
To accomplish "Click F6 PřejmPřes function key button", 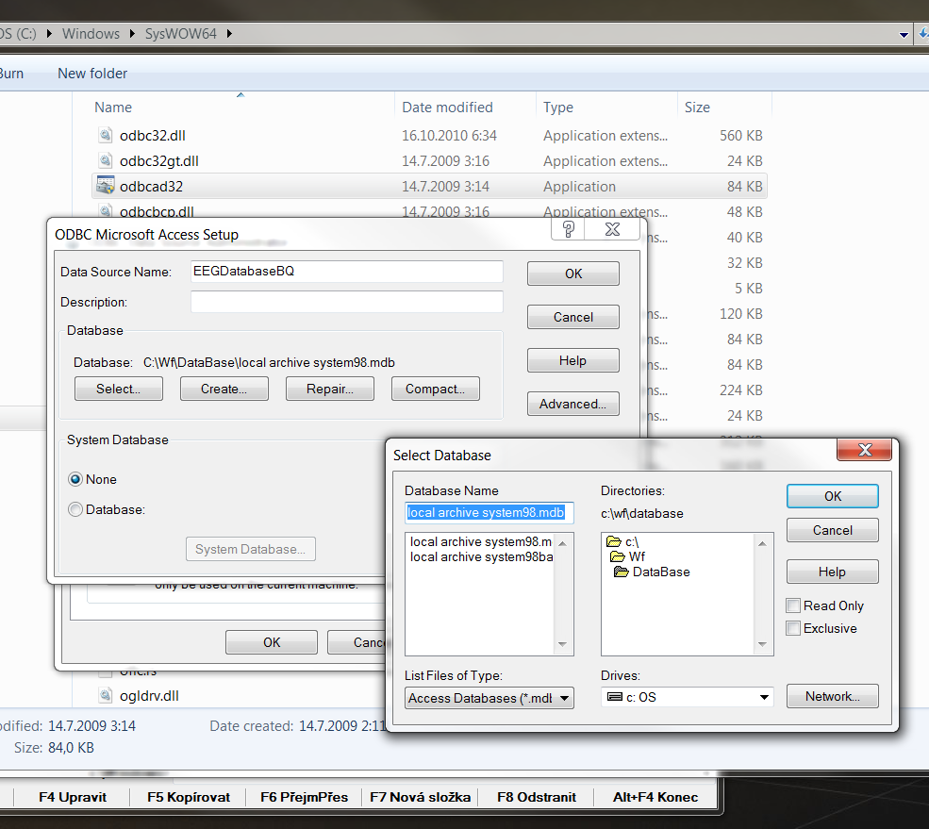I will click(304, 797).
